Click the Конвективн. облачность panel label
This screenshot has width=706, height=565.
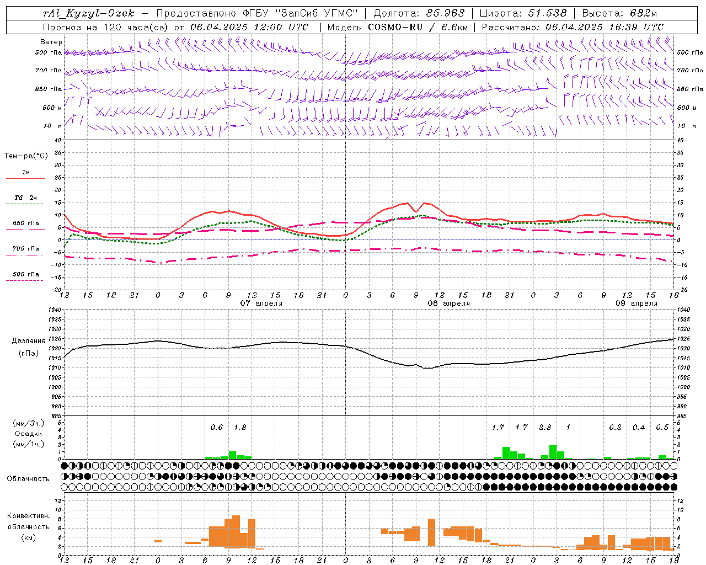28,521
